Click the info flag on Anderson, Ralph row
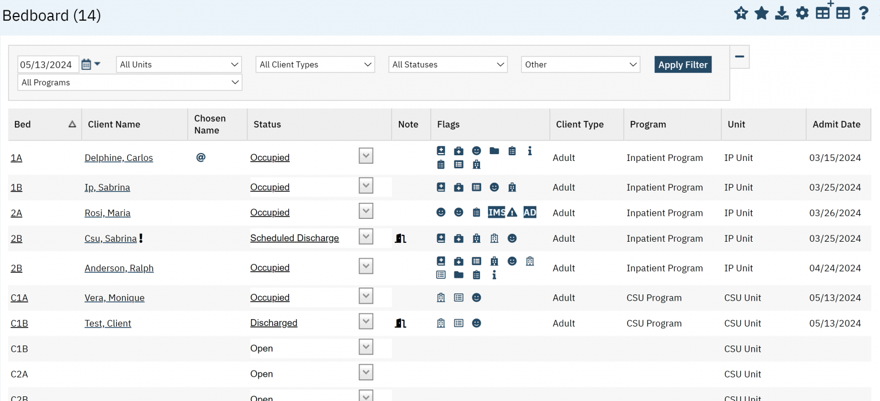This screenshot has width=880, height=401. pyautogui.click(x=494, y=275)
